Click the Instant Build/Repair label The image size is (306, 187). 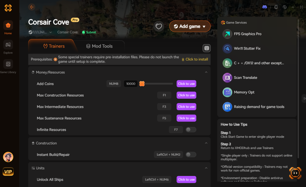pyautogui.click(x=53, y=155)
